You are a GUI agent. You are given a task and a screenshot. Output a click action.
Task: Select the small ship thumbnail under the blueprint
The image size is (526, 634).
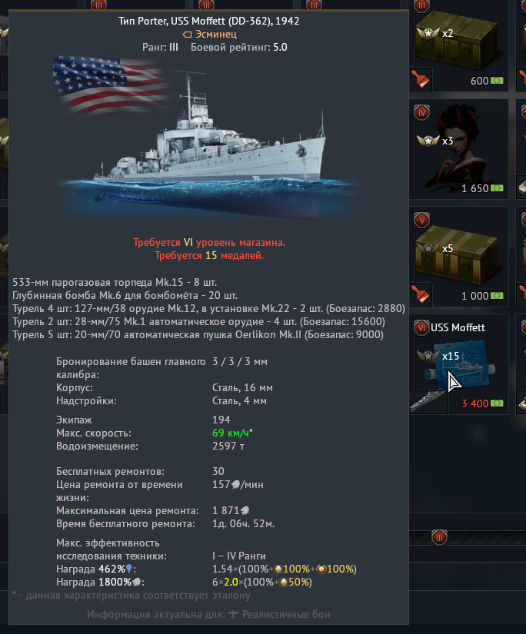[429, 402]
